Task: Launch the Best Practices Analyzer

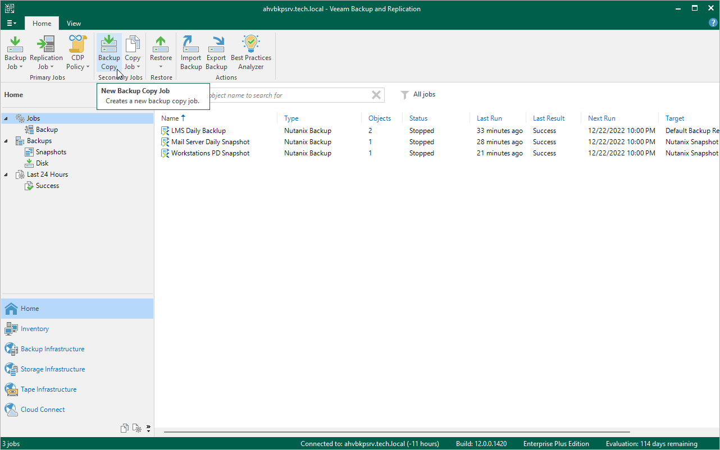Action: point(251,52)
